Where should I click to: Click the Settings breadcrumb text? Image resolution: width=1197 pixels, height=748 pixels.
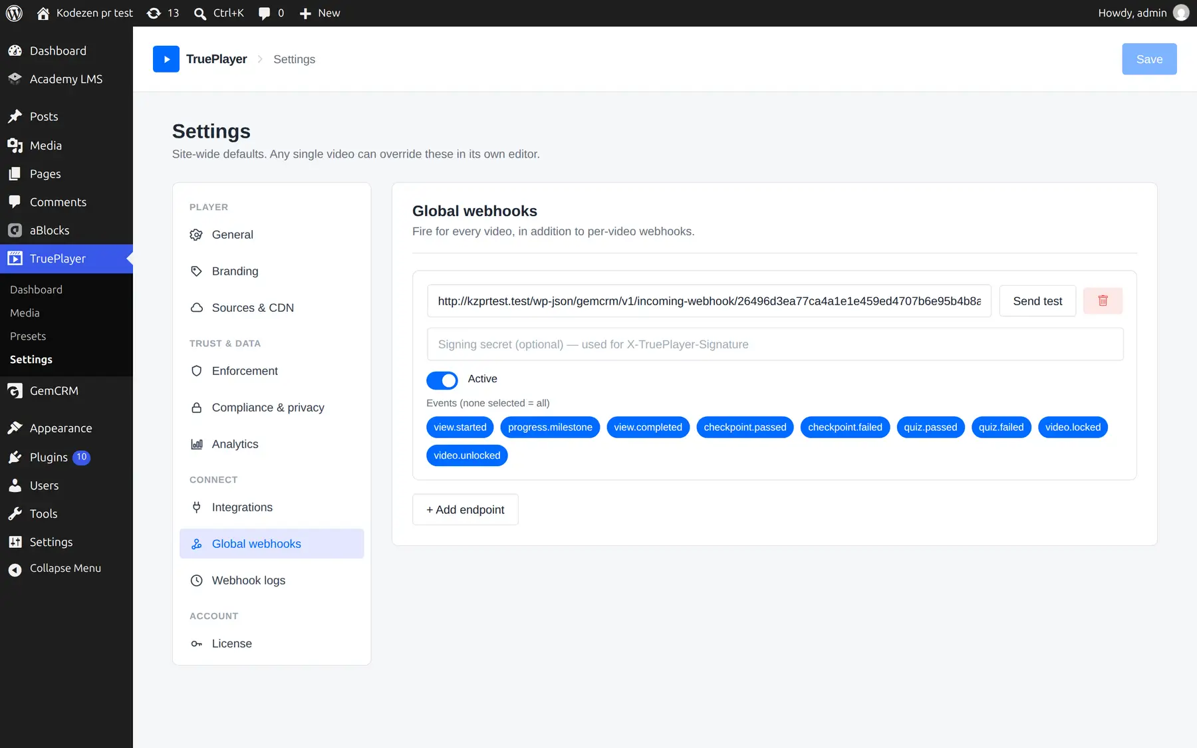coord(294,59)
